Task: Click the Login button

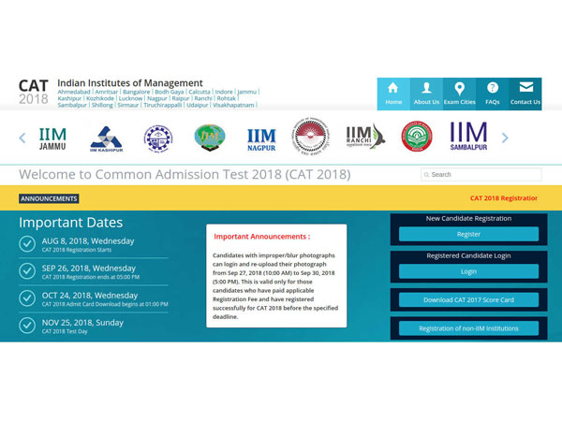Action: click(468, 271)
